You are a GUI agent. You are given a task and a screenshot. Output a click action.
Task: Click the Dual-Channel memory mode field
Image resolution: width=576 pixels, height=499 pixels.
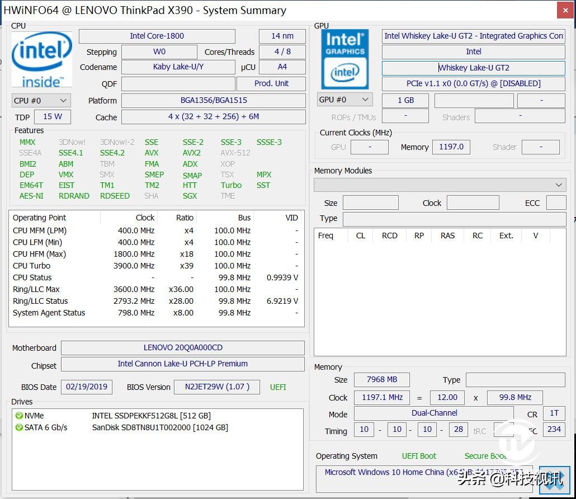tap(433, 413)
